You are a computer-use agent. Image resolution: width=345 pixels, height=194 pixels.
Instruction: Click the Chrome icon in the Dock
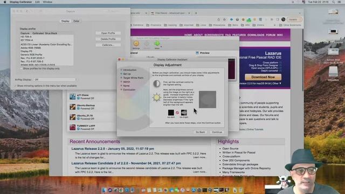pos(121,190)
